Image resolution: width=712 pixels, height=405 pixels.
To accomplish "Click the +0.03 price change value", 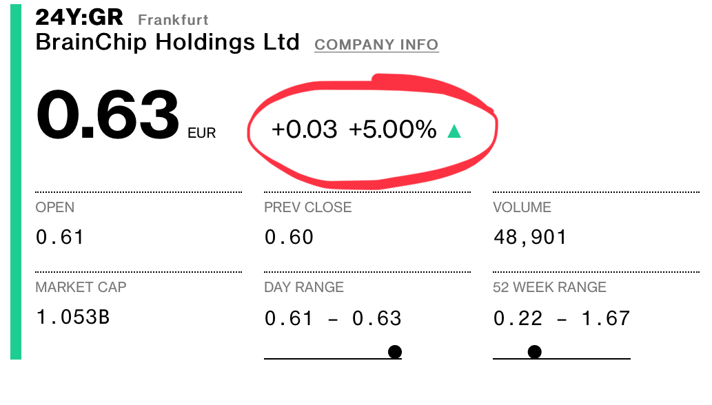I will click(305, 129).
